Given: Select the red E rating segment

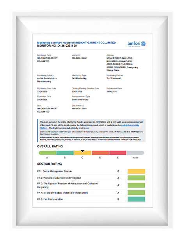Looking at the screenshot, I should pyautogui.click(x=118, y=153).
